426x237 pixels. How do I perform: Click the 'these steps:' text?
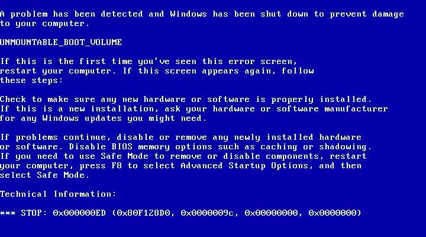coord(31,81)
